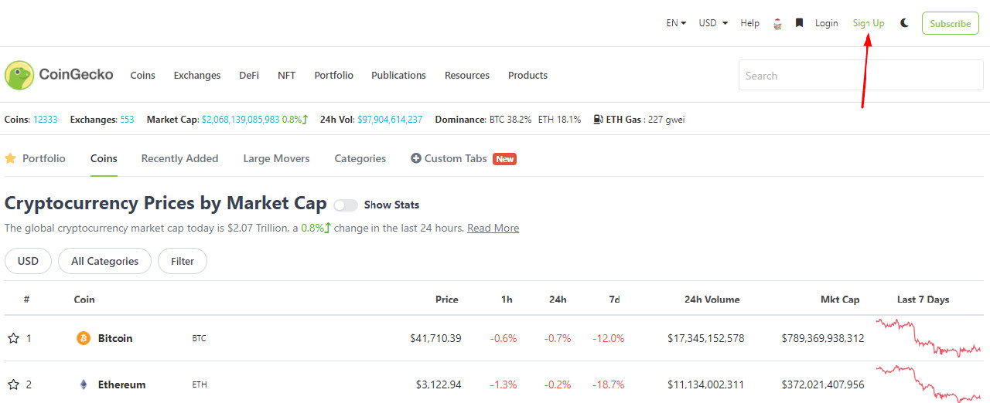
Task: Click the plus icon beside Custom Tabs
Action: click(416, 158)
